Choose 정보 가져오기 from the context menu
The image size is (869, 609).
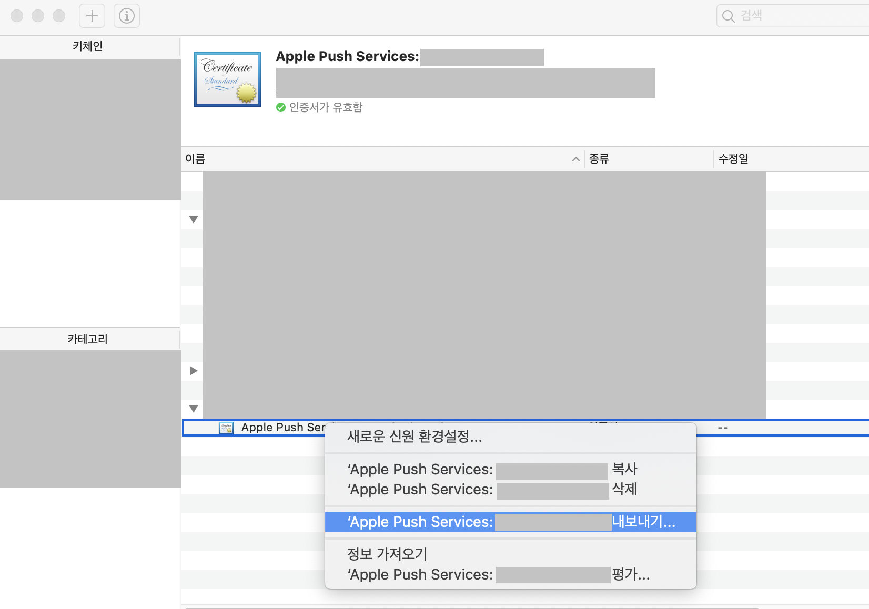point(510,554)
